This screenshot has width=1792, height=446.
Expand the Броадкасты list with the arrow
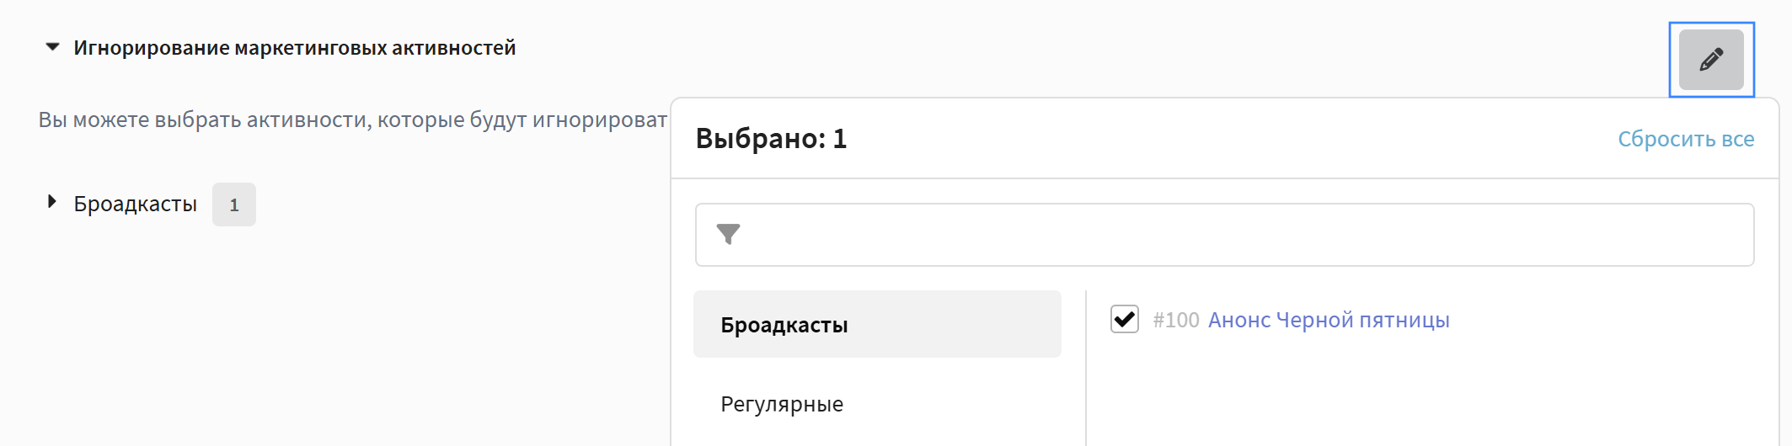click(x=52, y=202)
